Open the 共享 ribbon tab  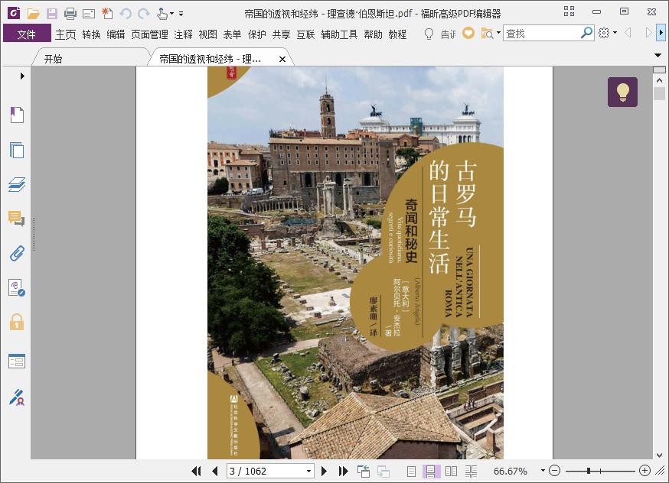281,34
